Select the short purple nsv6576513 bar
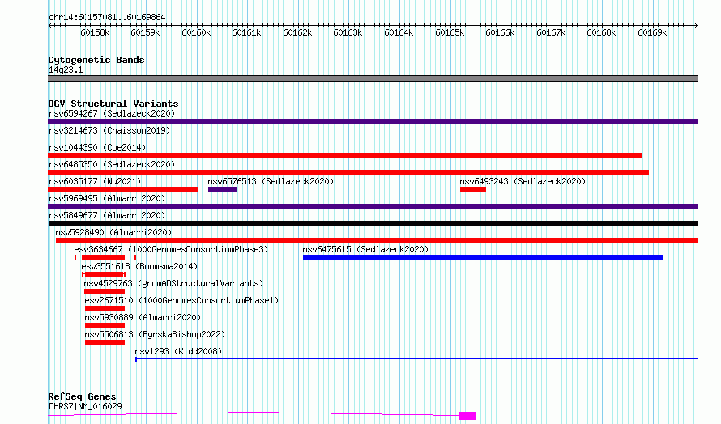721x424 pixels. (x=223, y=189)
